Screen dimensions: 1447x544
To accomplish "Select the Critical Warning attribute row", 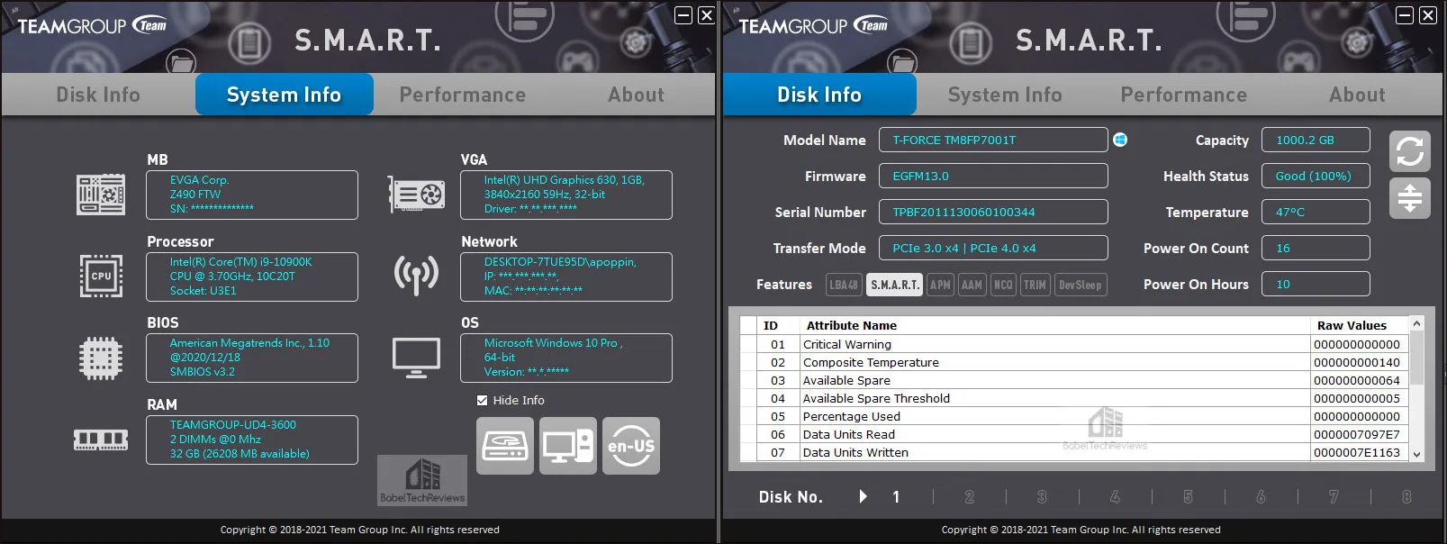I will point(1074,344).
